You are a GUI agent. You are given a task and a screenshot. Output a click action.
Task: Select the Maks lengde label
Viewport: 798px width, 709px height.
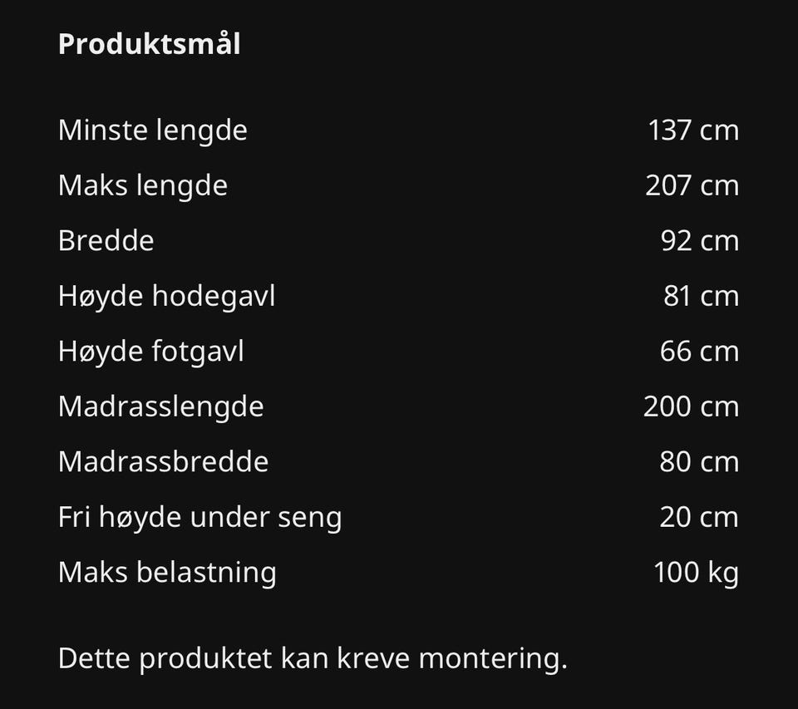[142, 185]
